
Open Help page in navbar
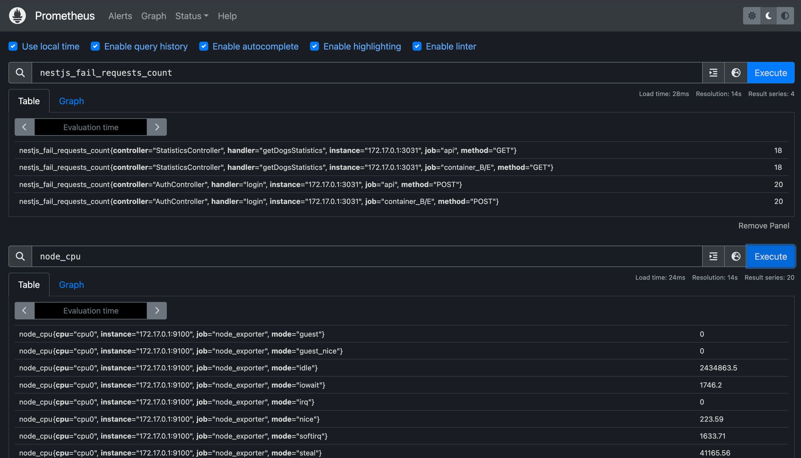tap(227, 16)
